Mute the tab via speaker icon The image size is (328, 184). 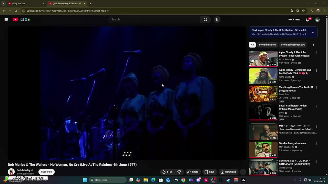(80, 4)
